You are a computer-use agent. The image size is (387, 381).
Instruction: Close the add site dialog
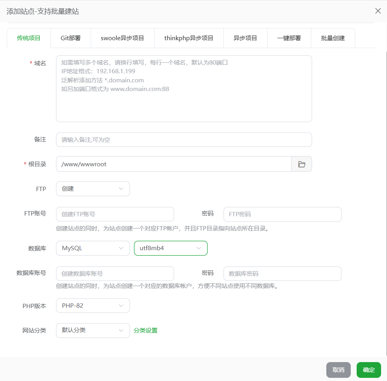point(378,11)
